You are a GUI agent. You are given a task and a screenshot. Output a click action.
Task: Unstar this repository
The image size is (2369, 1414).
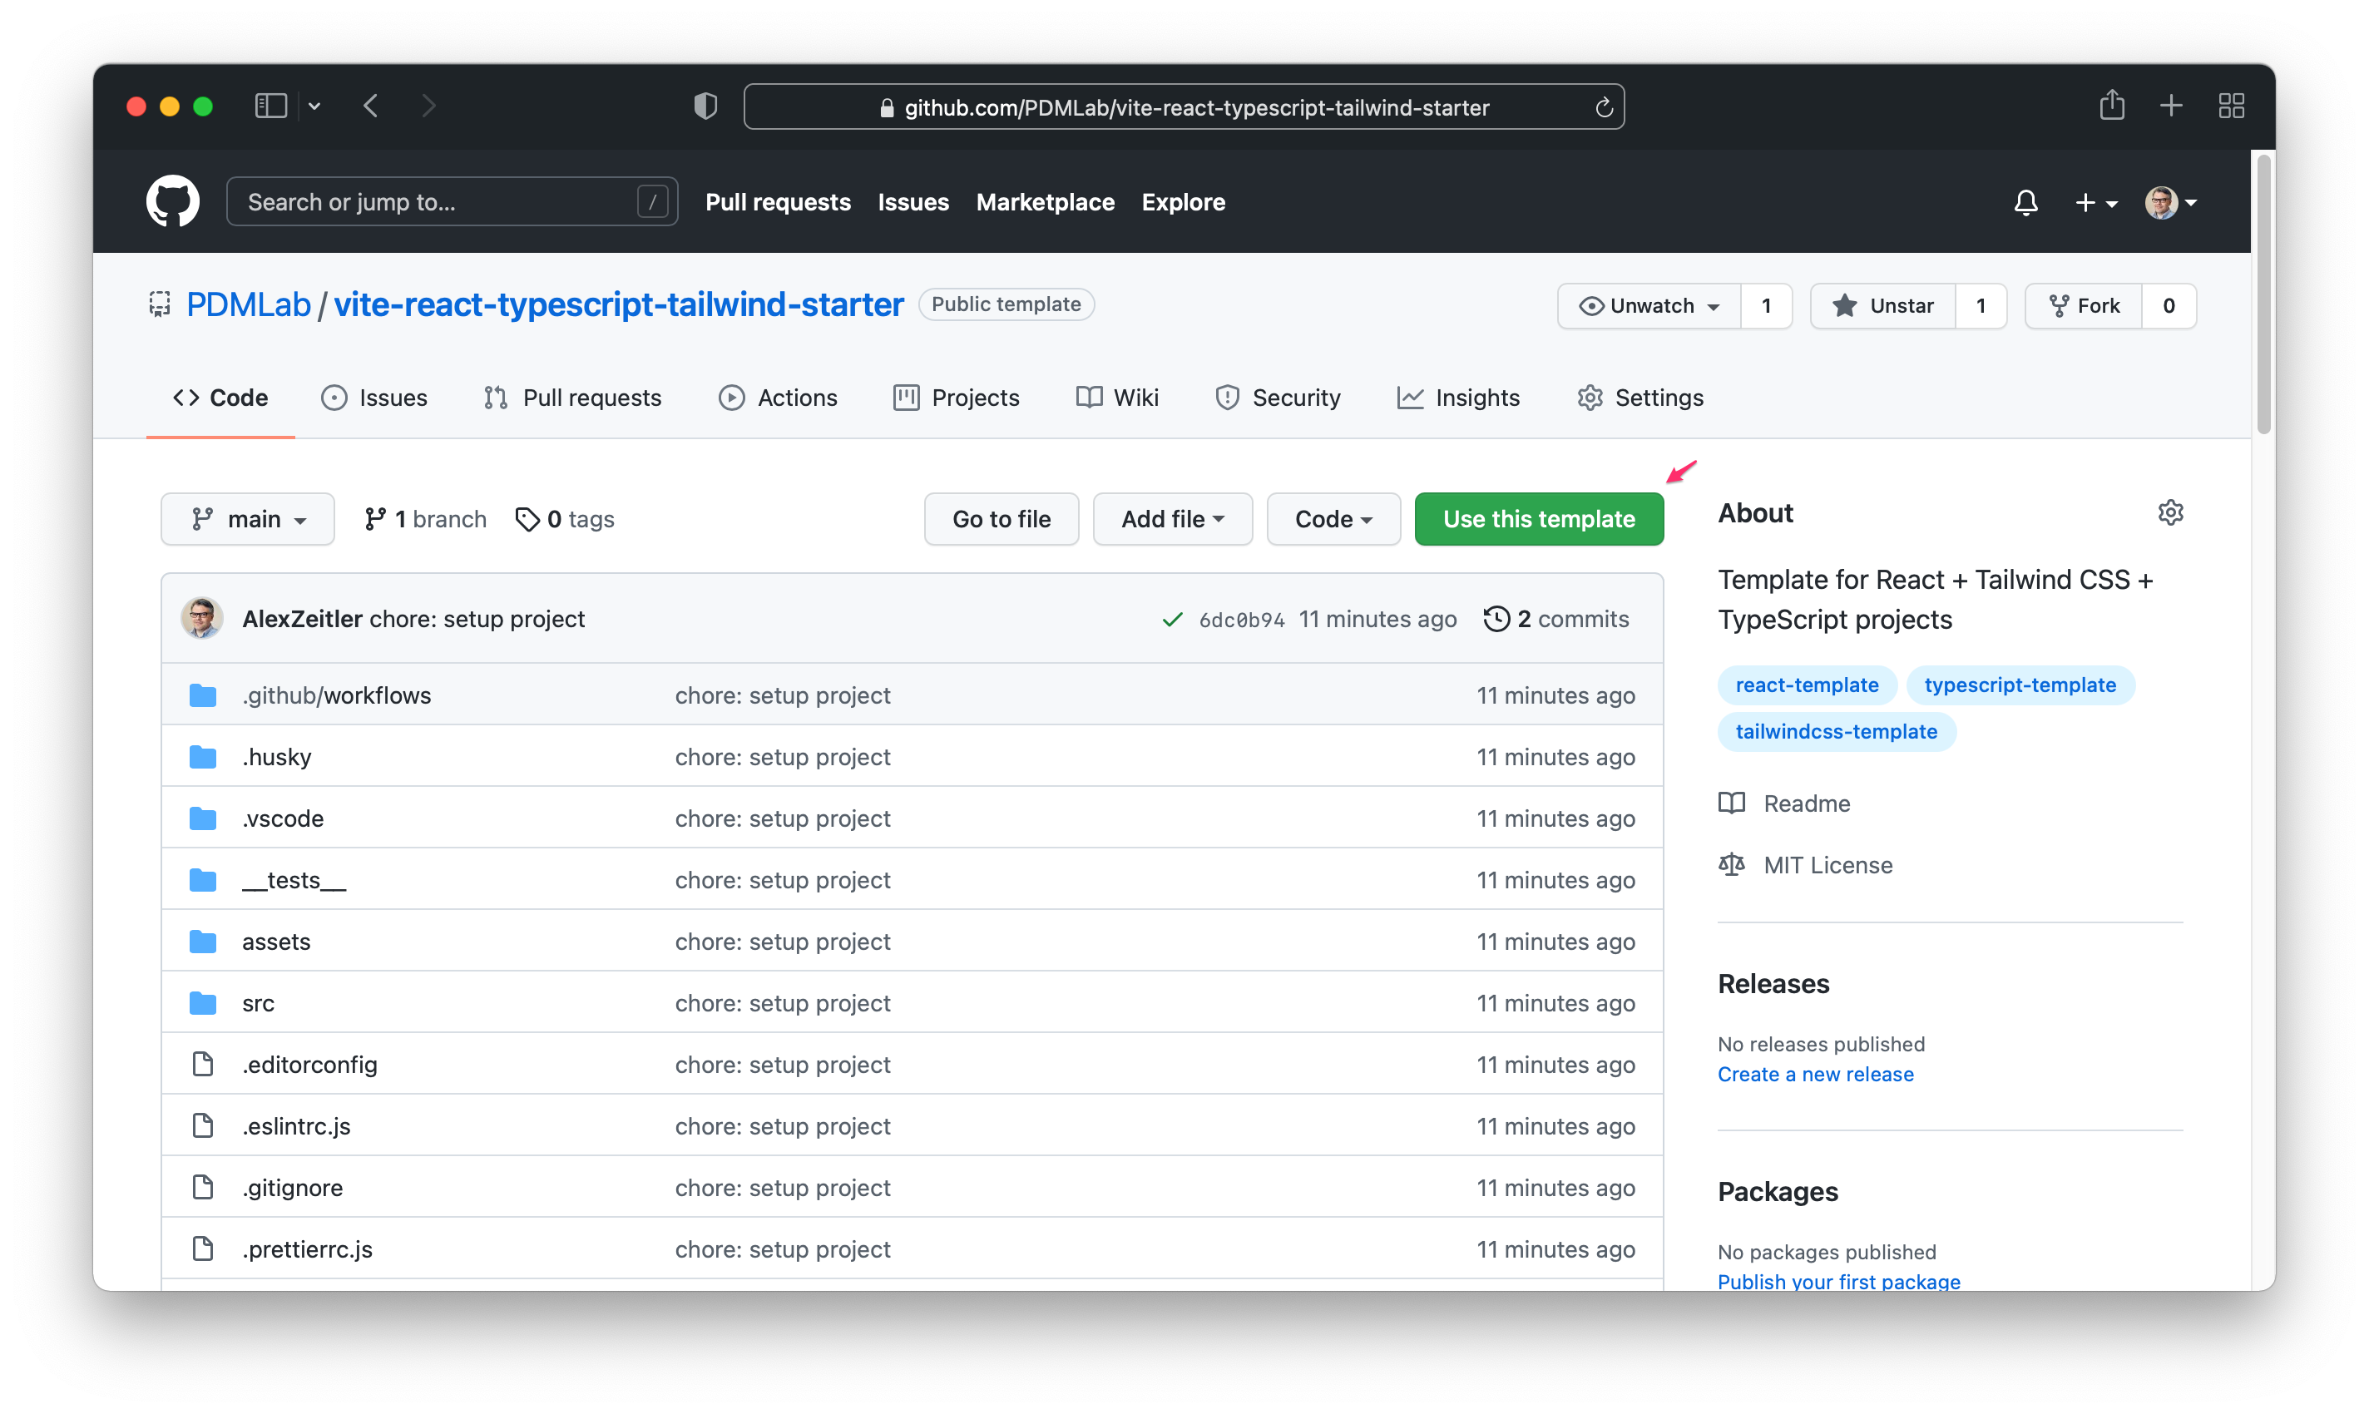[x=1883, y=306]
